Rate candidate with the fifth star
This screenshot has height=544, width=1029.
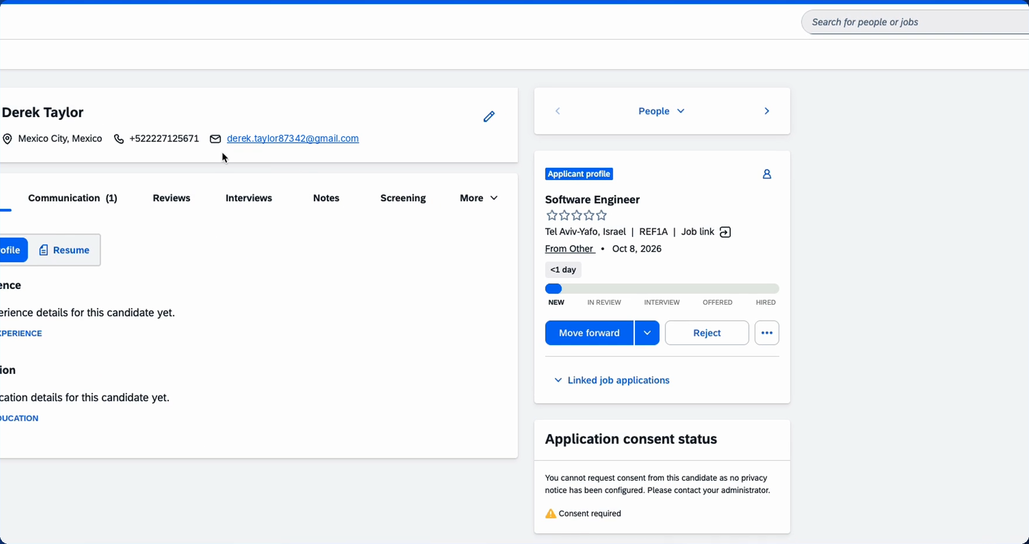click(601, 215)
